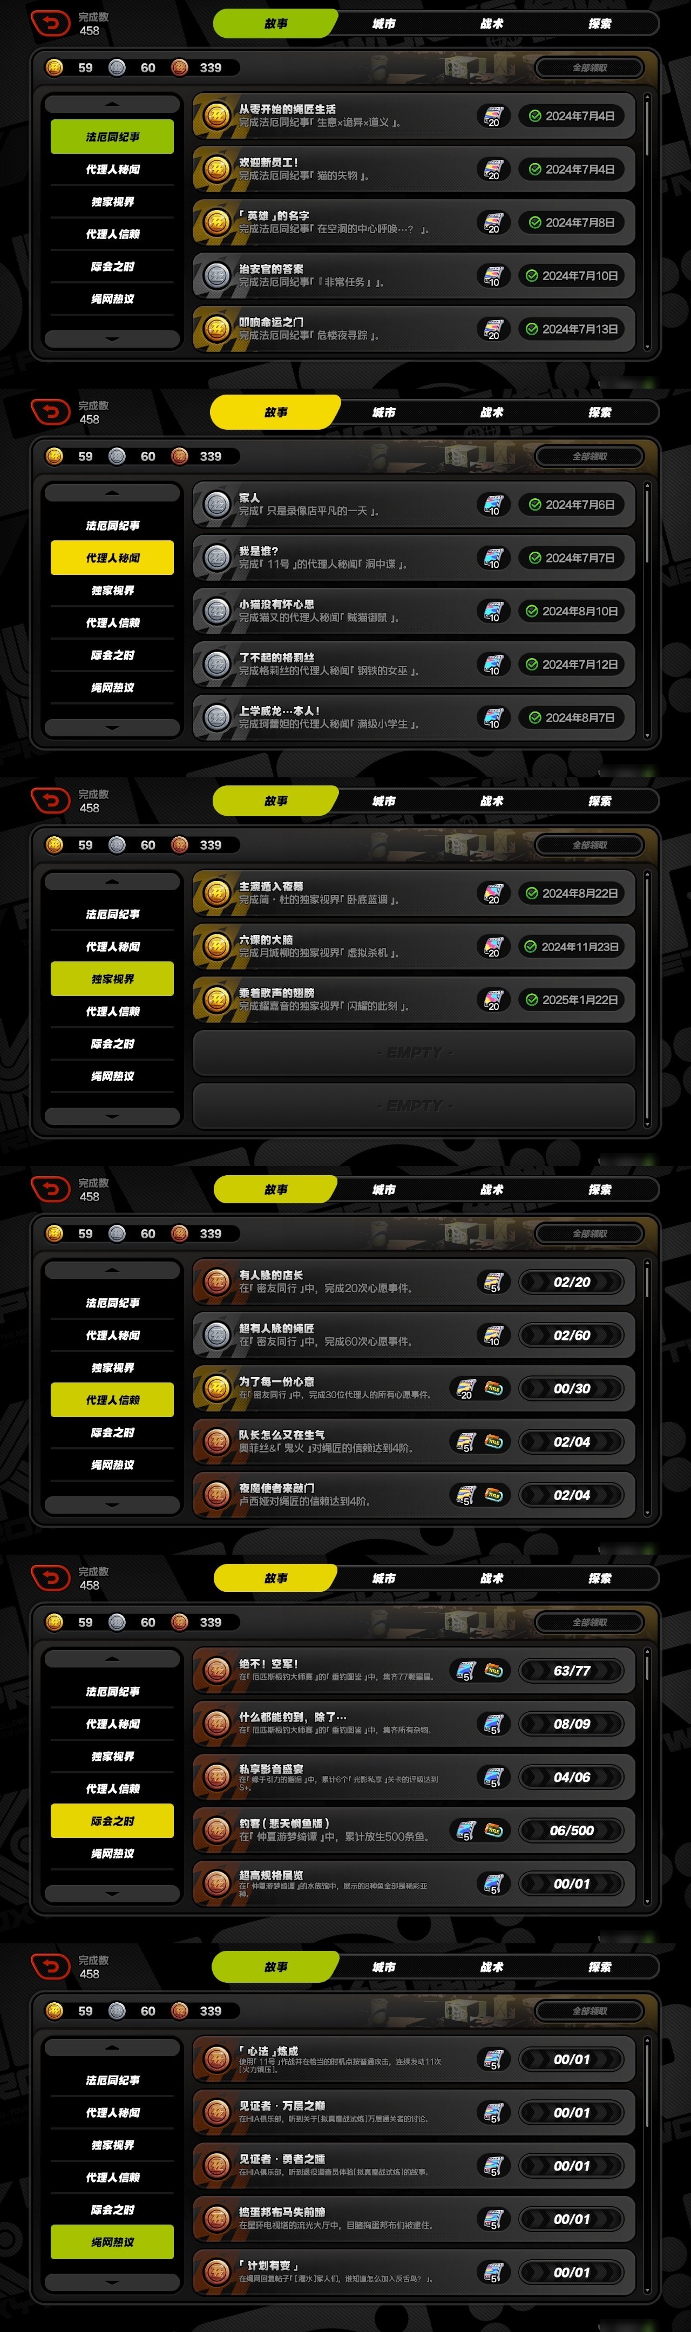Click the reward icon on 治安官的答案 row
This screenshot has width=691, height=2332.
tap(493, 276)
